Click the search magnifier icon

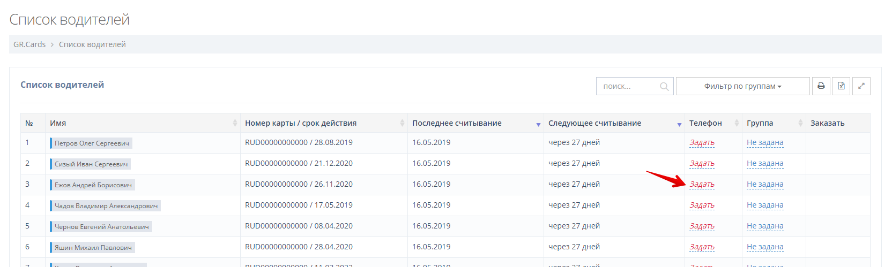pos(664,86)
